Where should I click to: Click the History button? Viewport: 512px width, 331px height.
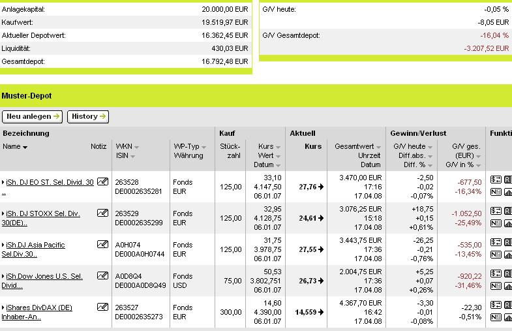tap(88, 117)
